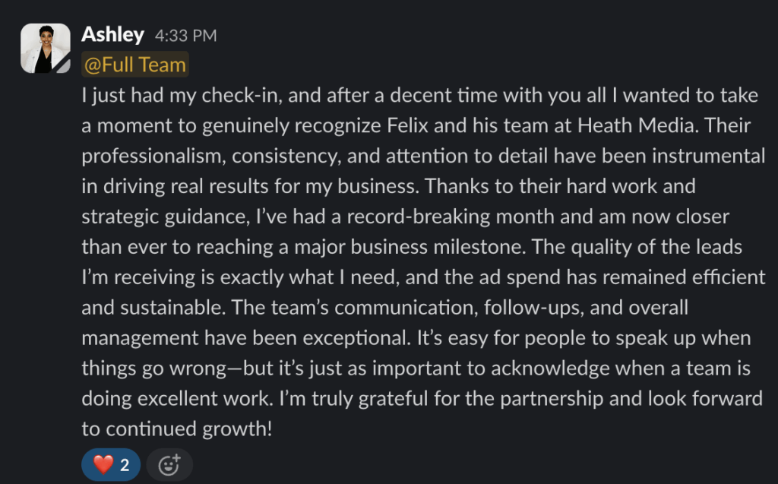
Task: Click the phrase strategic guidance in the message
Action: coord(166,217)
